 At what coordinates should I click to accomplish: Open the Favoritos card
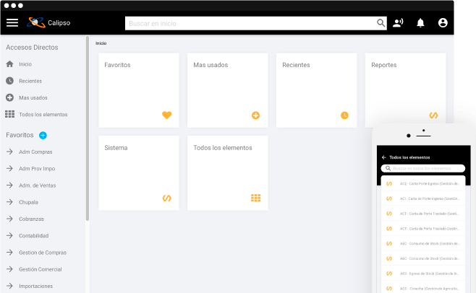tap(139, 90)
